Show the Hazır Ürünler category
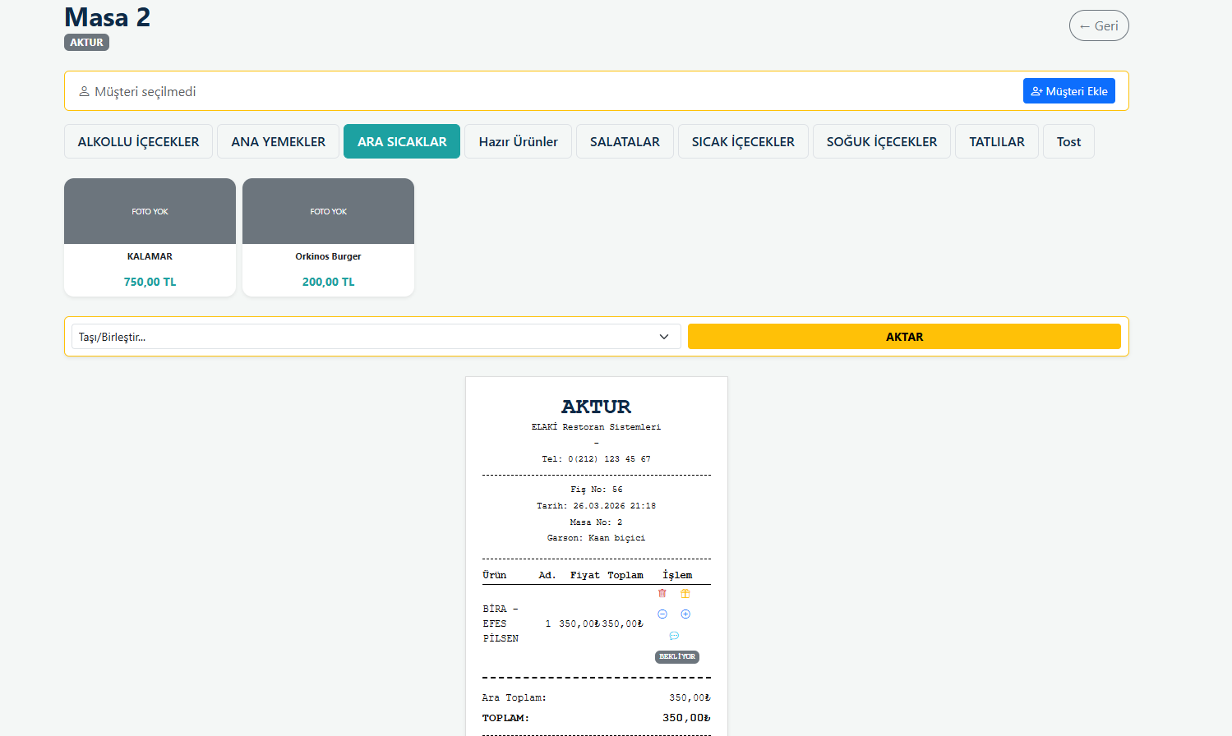 518,141
